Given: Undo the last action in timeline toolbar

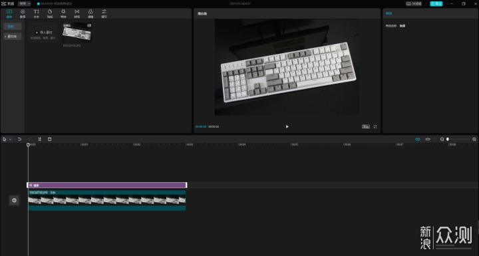Looking at the screenshot, I should (19, 139).
